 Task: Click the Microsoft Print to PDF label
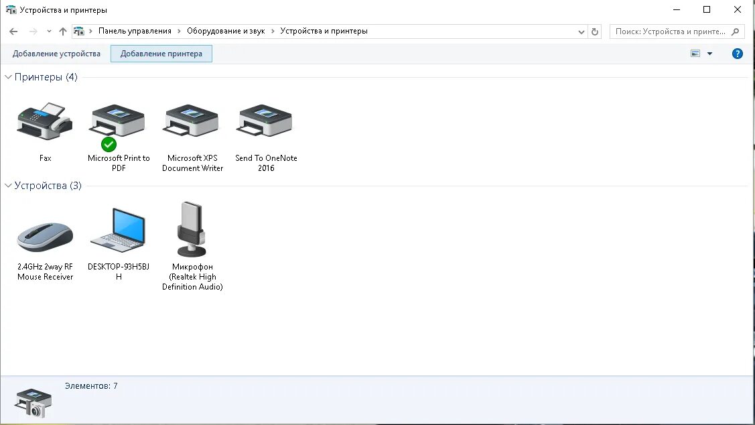(x=119, y=163)
